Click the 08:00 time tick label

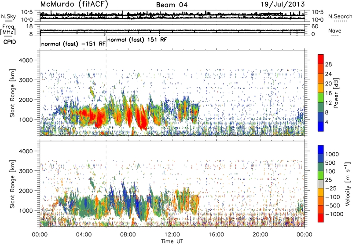[x=128, y=235]
